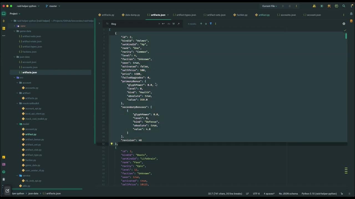Show more tool windows ellipsis in left stripe
Viewport: 355px width, 199px height.
[x=4, y=36]
